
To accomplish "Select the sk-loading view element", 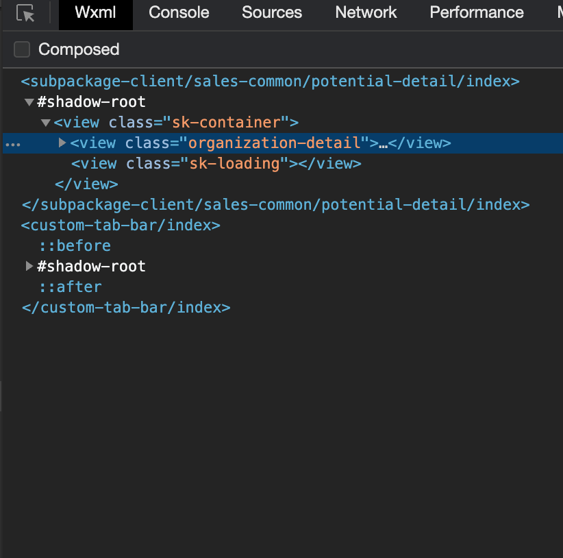I will click(216, 164).
